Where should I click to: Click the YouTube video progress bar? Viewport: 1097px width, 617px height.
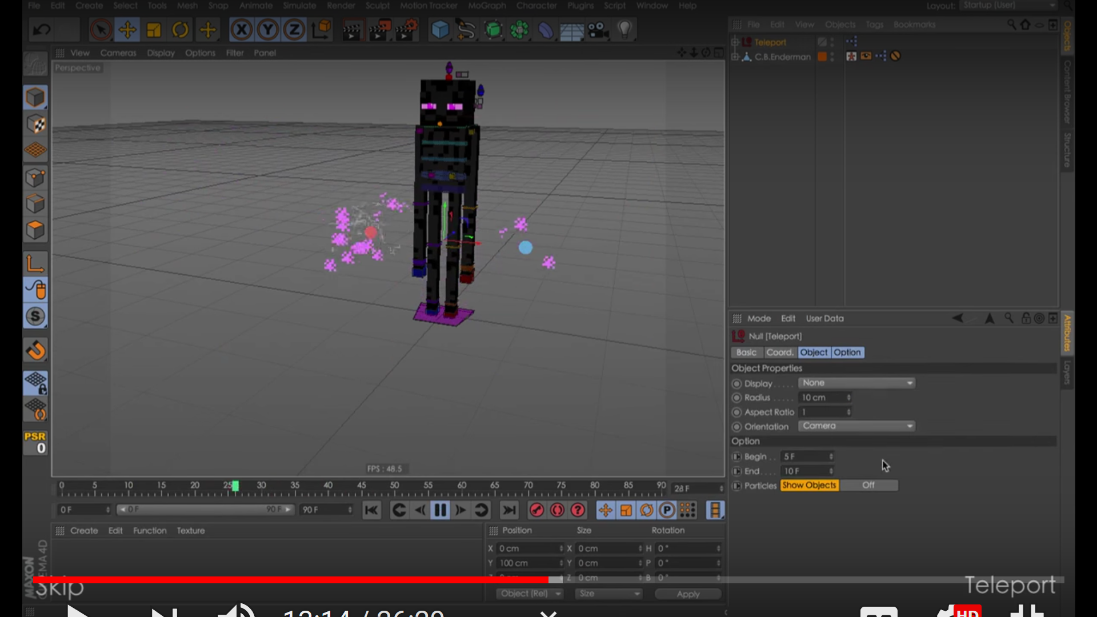[x=548, y=580]
